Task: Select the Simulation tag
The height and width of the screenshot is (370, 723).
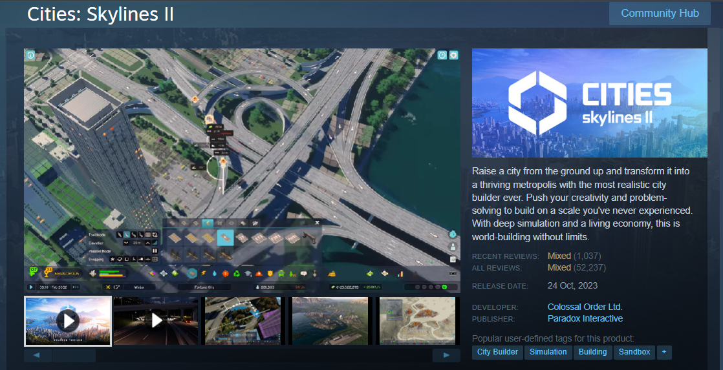Action: [548, 352]
